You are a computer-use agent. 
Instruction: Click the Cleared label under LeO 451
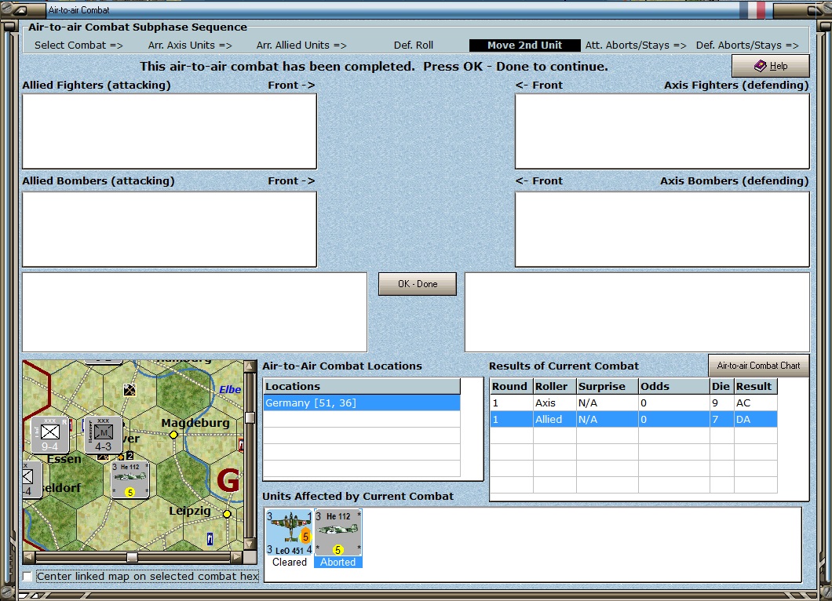point(289,563)
